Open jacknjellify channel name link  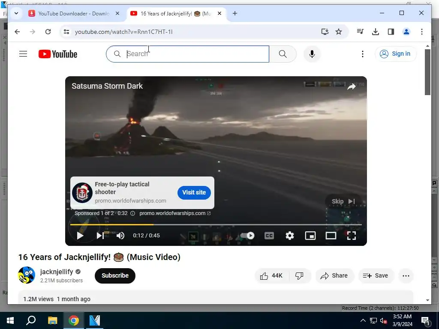(x=57, y=272)
